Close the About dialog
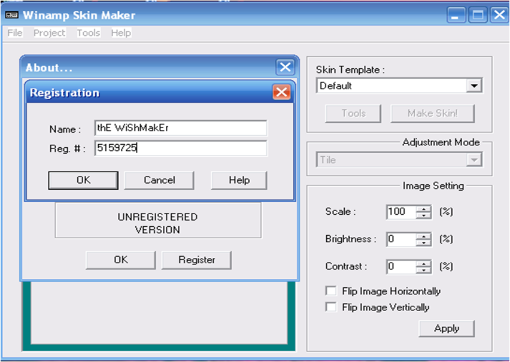Image resolution: width=510 pixels, height=362 pixels. click(285, 68)
